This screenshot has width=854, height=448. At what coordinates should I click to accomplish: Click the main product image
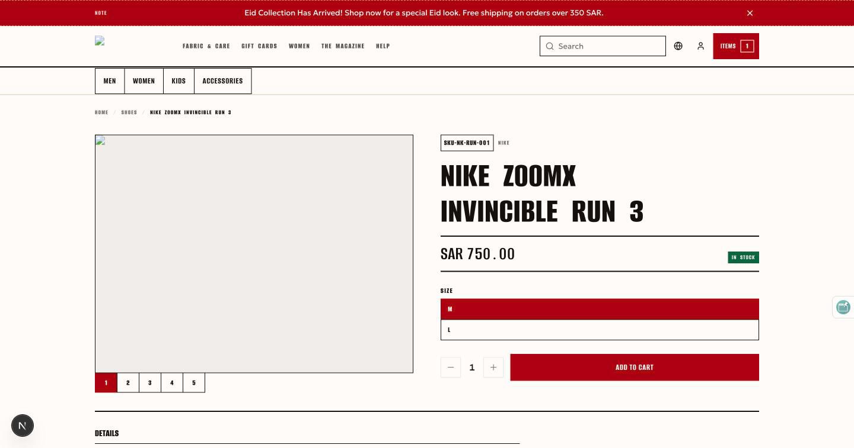coord(254,254)
